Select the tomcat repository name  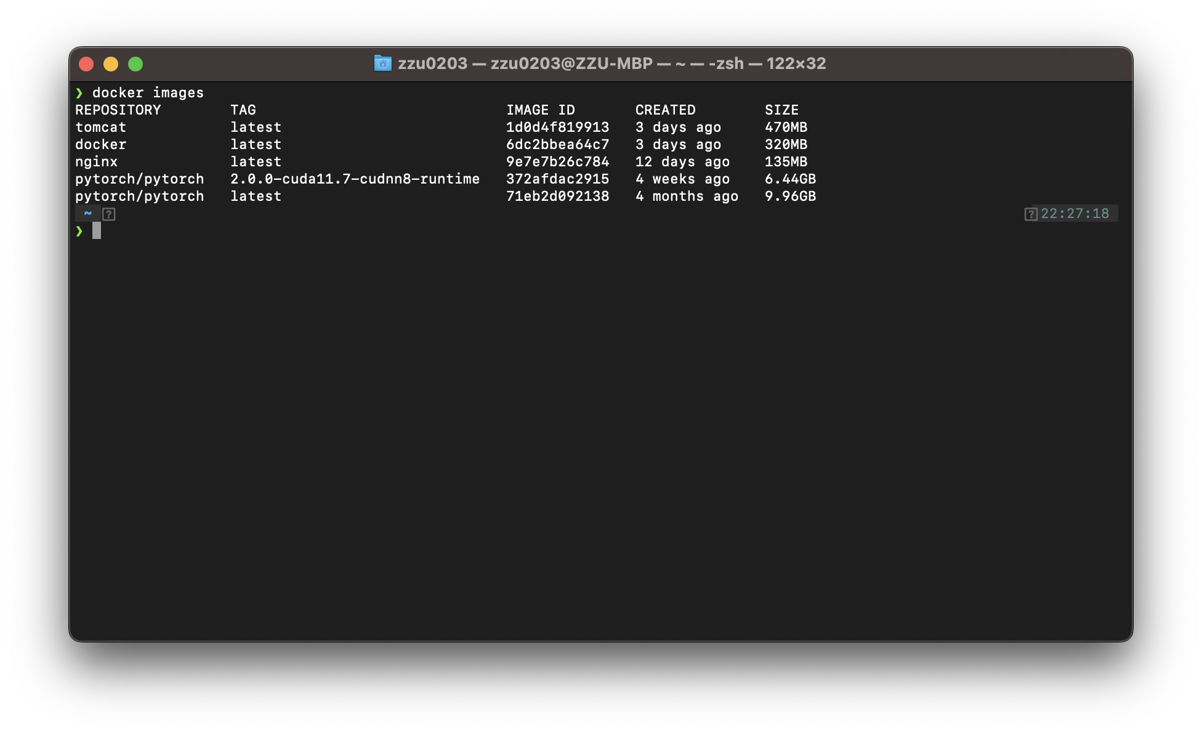(100, 128)
